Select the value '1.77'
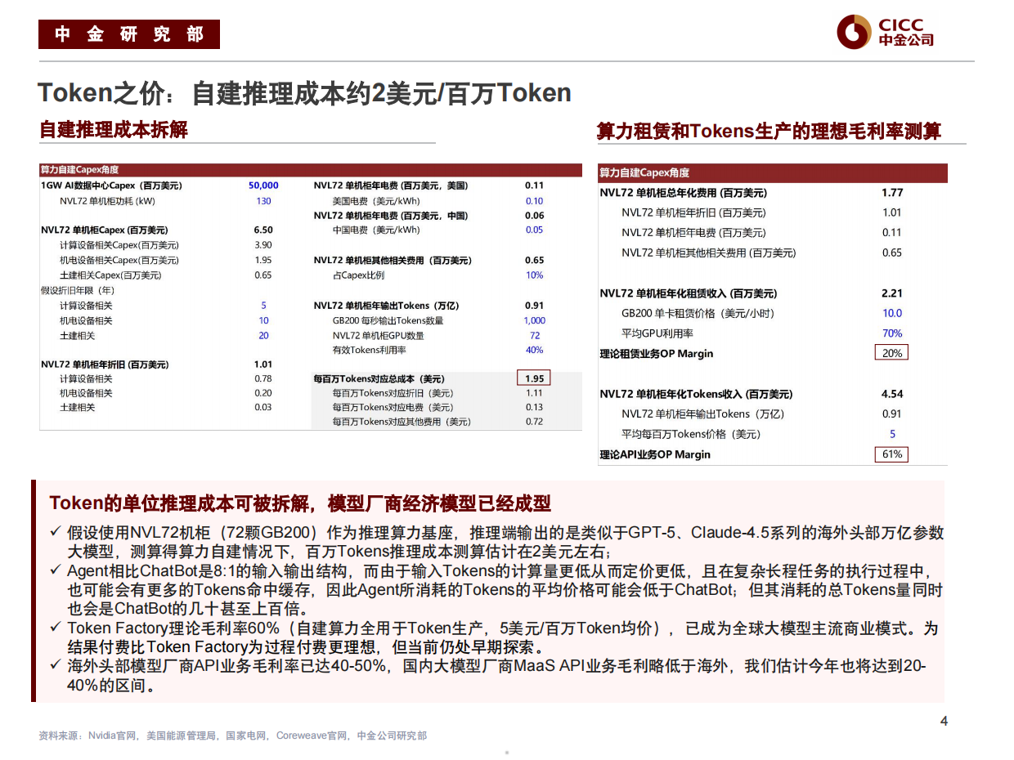This screenshot has width=1014, height=760. tap(892, 193)
